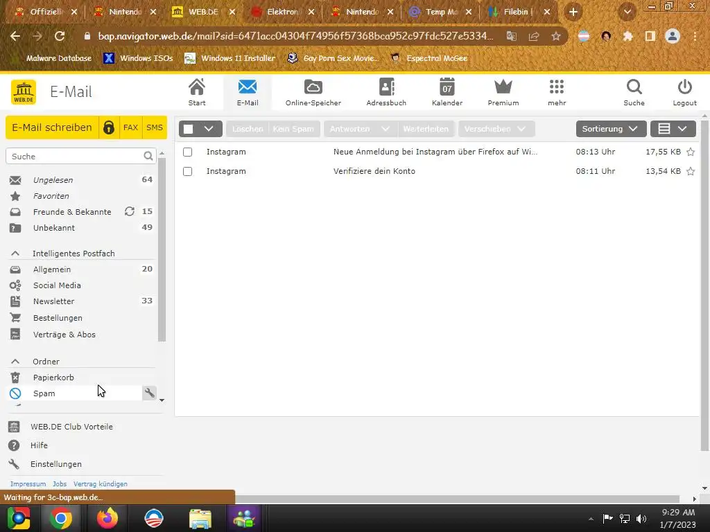This screenshot has width=710, height=532.
Task: Bookmark this page with star icon
Action: pos(556,36)
